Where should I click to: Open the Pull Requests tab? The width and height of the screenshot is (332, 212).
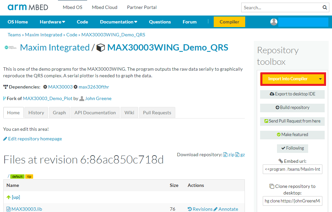[157, 113]
